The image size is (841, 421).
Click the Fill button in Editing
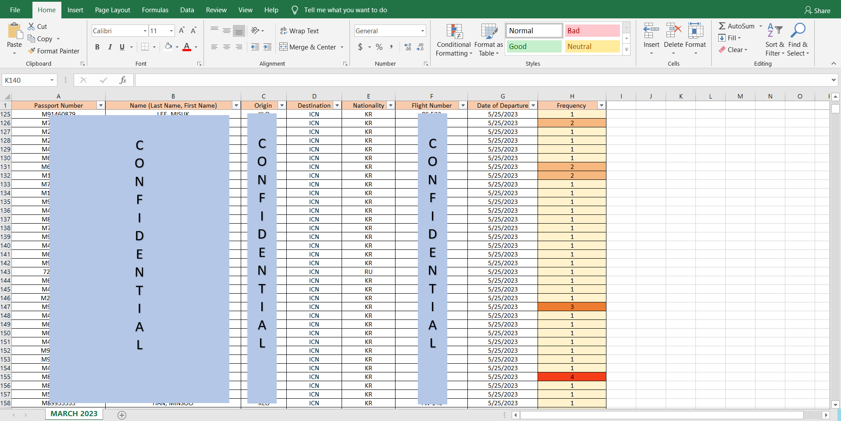pos(730,38)
